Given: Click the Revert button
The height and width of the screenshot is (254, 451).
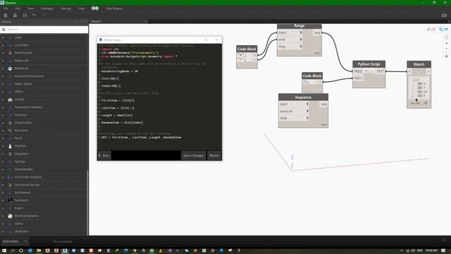Looking at the screenshot, I should 214,155.
